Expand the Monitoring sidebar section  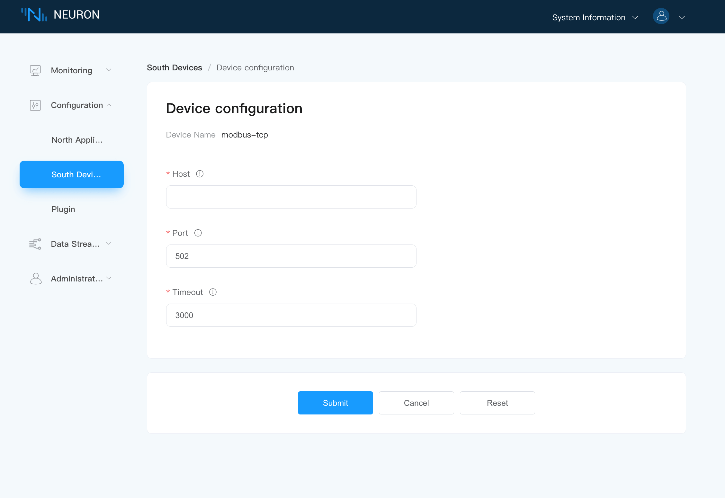(x=109, y=70)
